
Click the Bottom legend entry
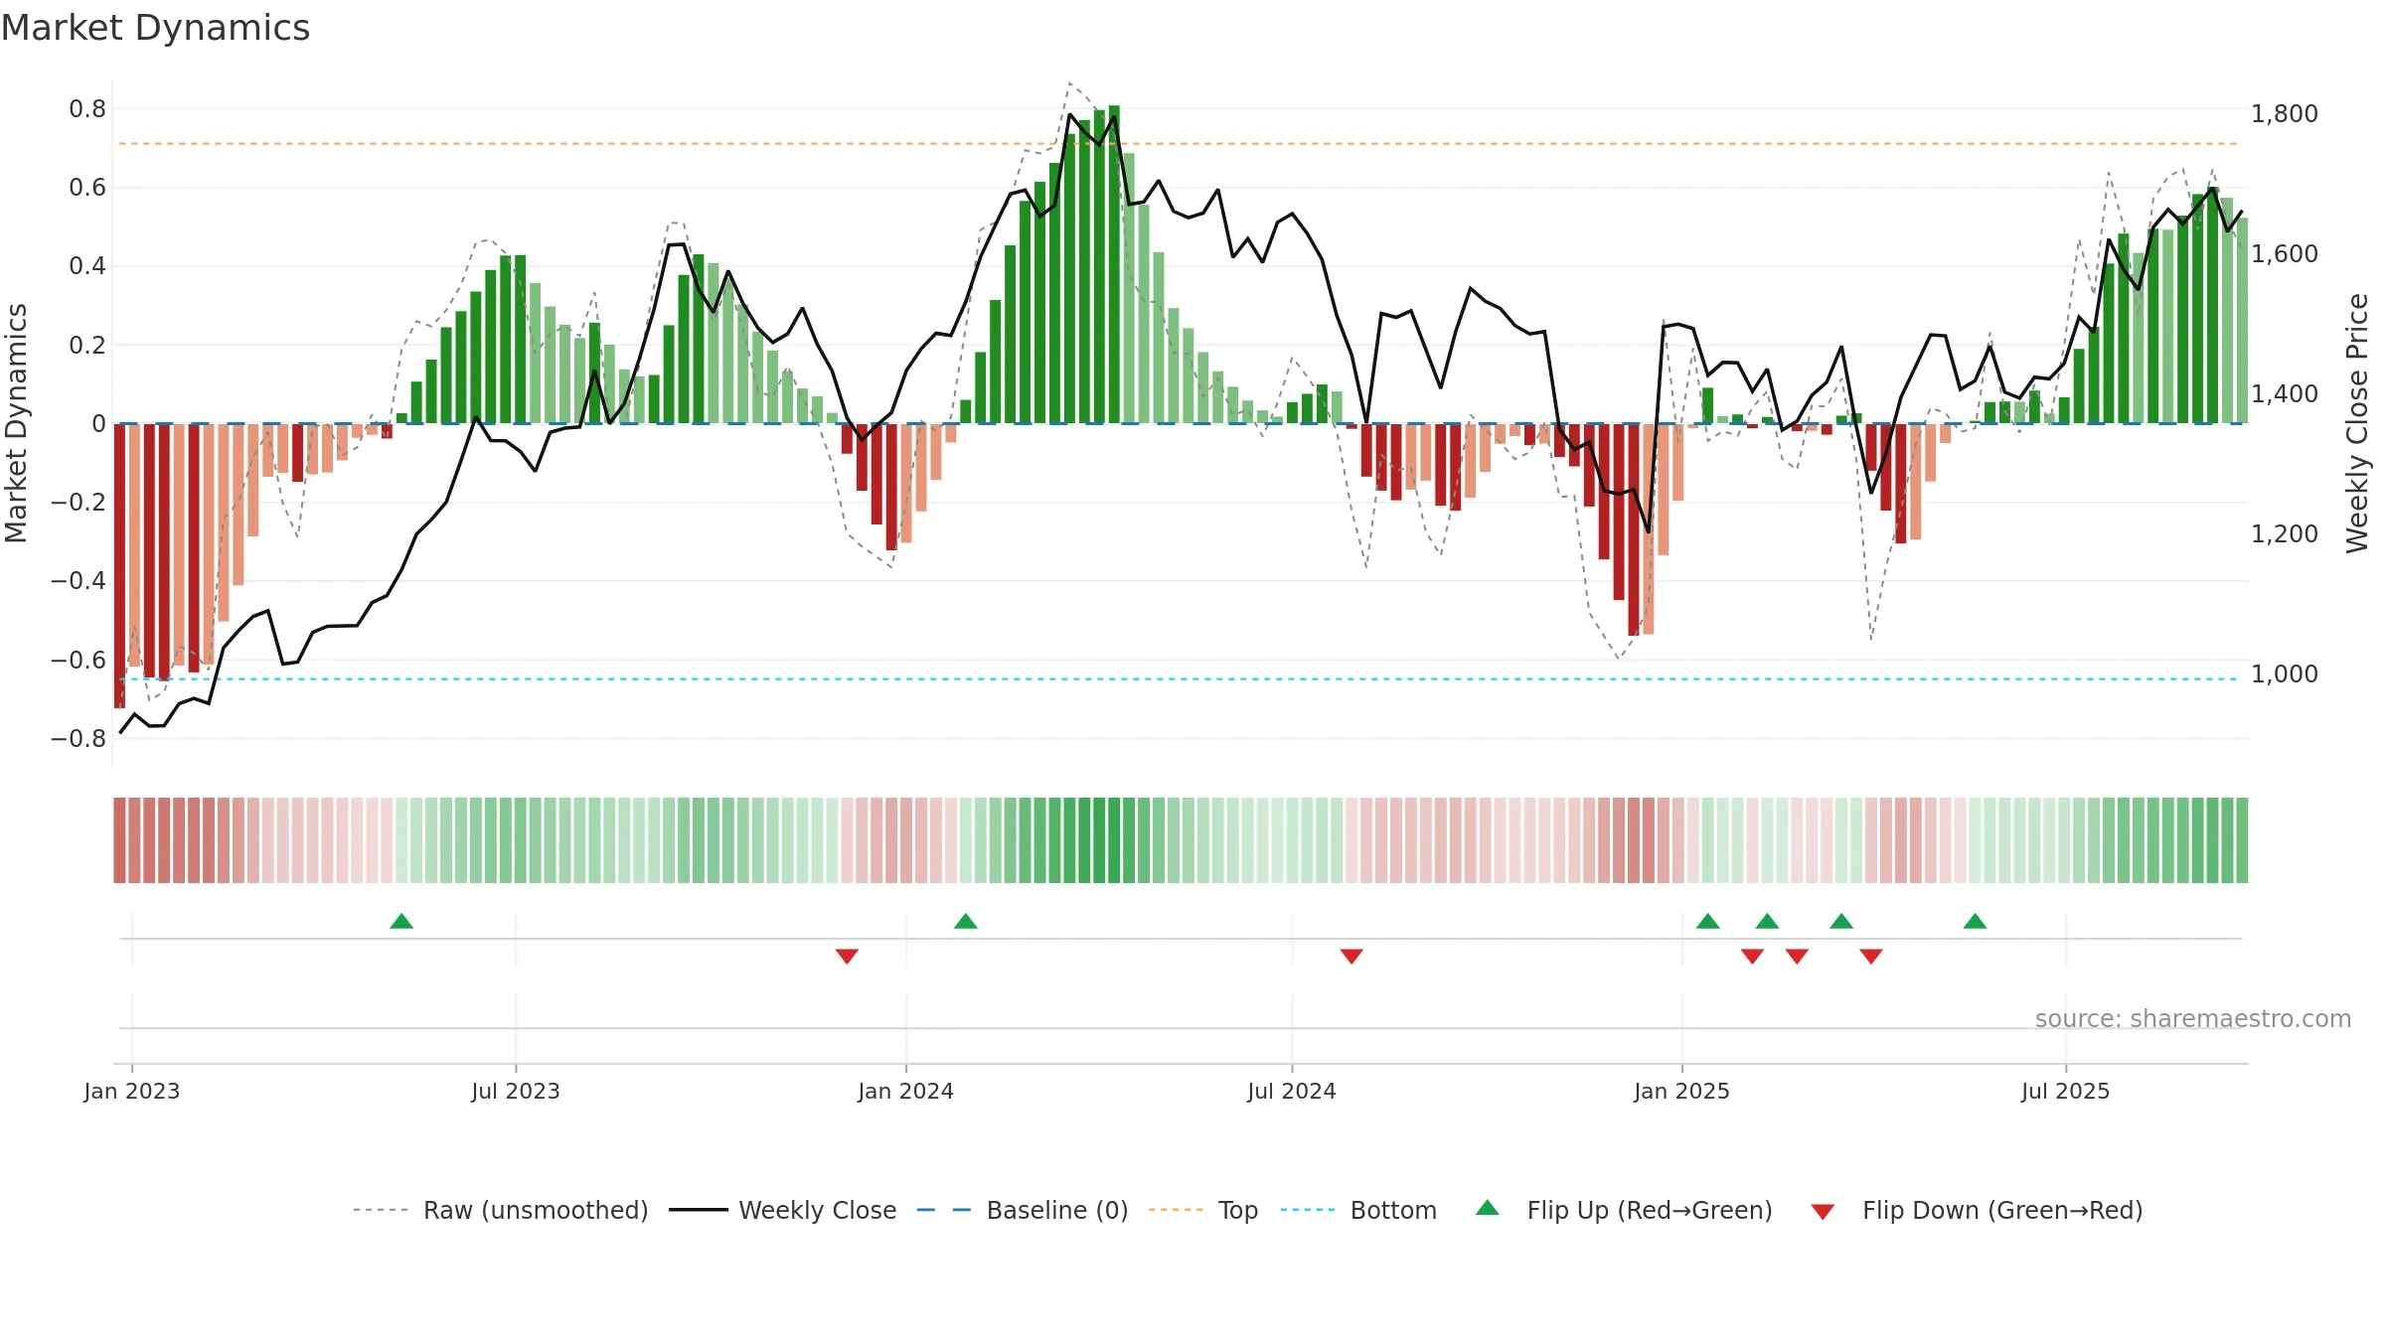point(1358,1210)
